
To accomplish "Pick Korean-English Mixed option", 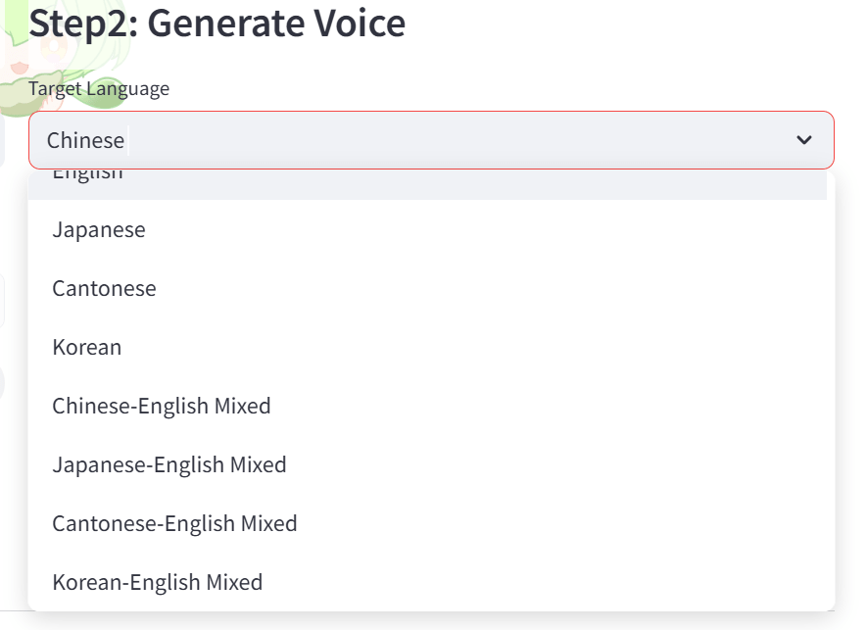I will pos(158,582).
